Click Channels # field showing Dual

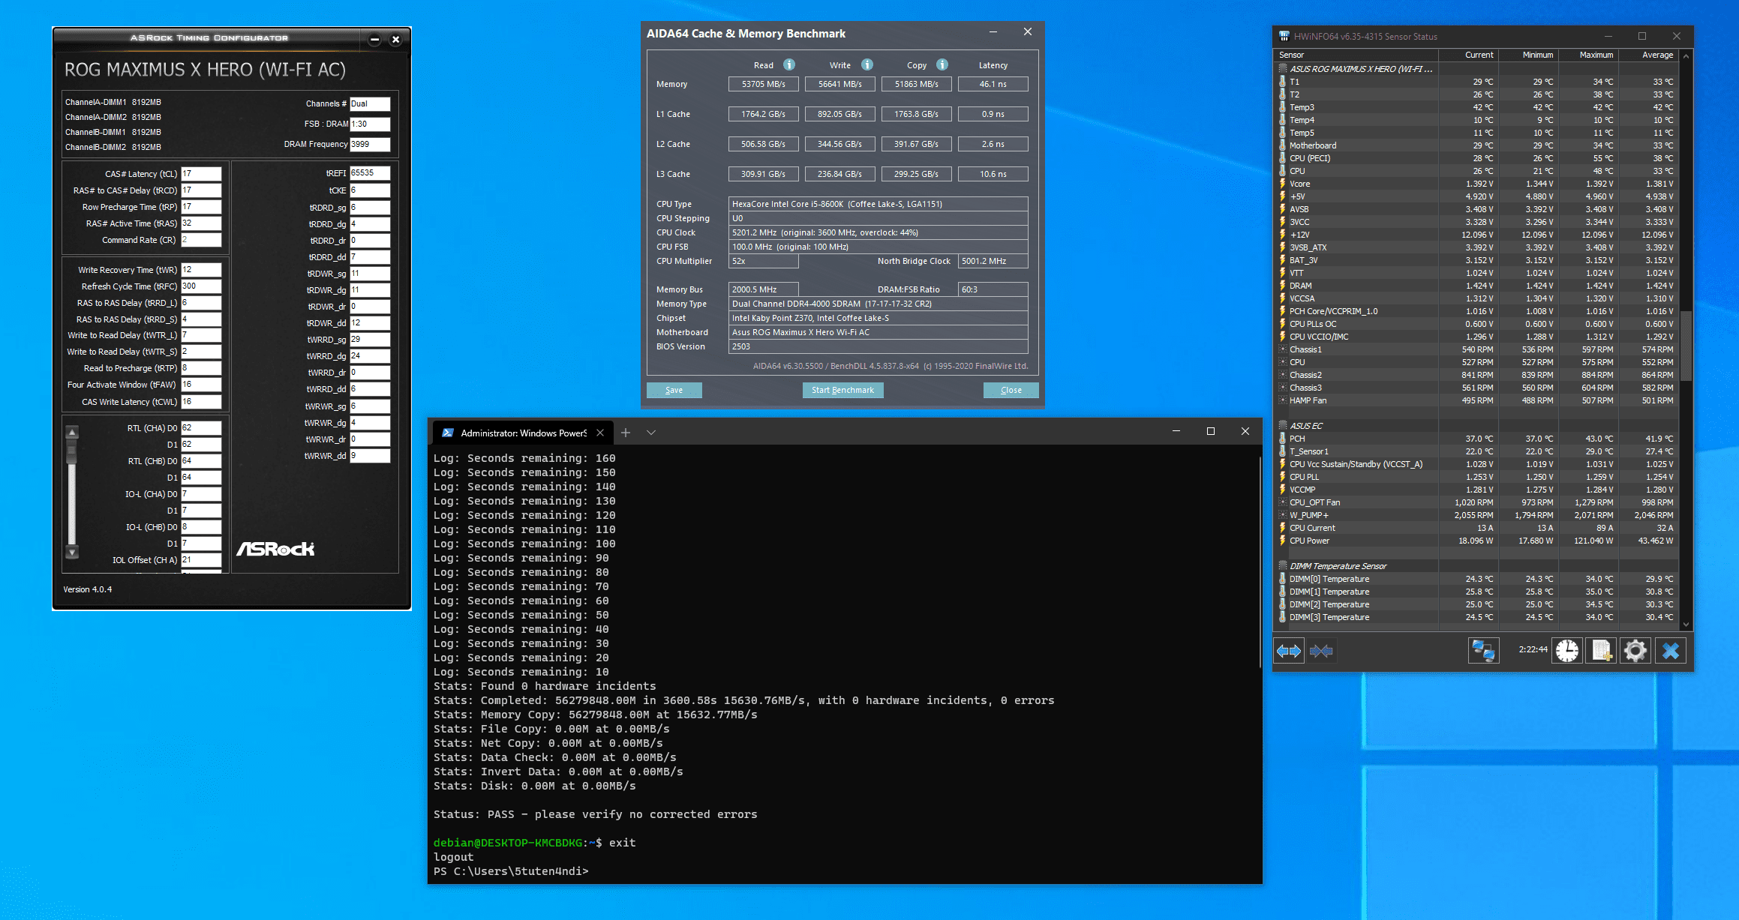point(370,103)
